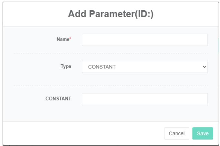Save the new parameter

coord(203,133)
